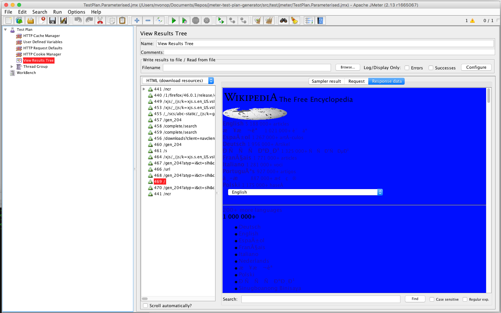Open Search with binoculars icon
The height and width of the screenshot is (313, 501).
(284, 20)
